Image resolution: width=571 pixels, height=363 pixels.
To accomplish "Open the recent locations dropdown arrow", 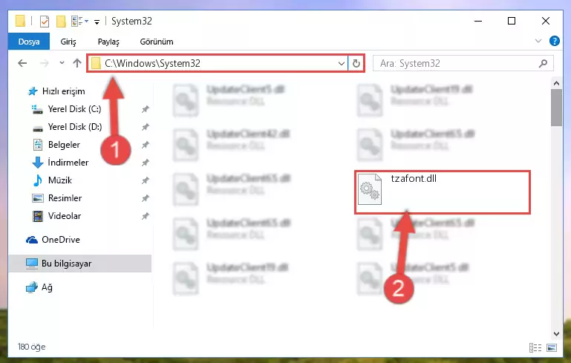I will pyautogui.click(x=62, y=63).
